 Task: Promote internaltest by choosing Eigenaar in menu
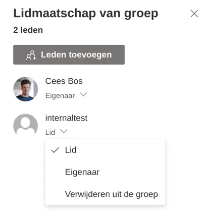tap(105, 172)
